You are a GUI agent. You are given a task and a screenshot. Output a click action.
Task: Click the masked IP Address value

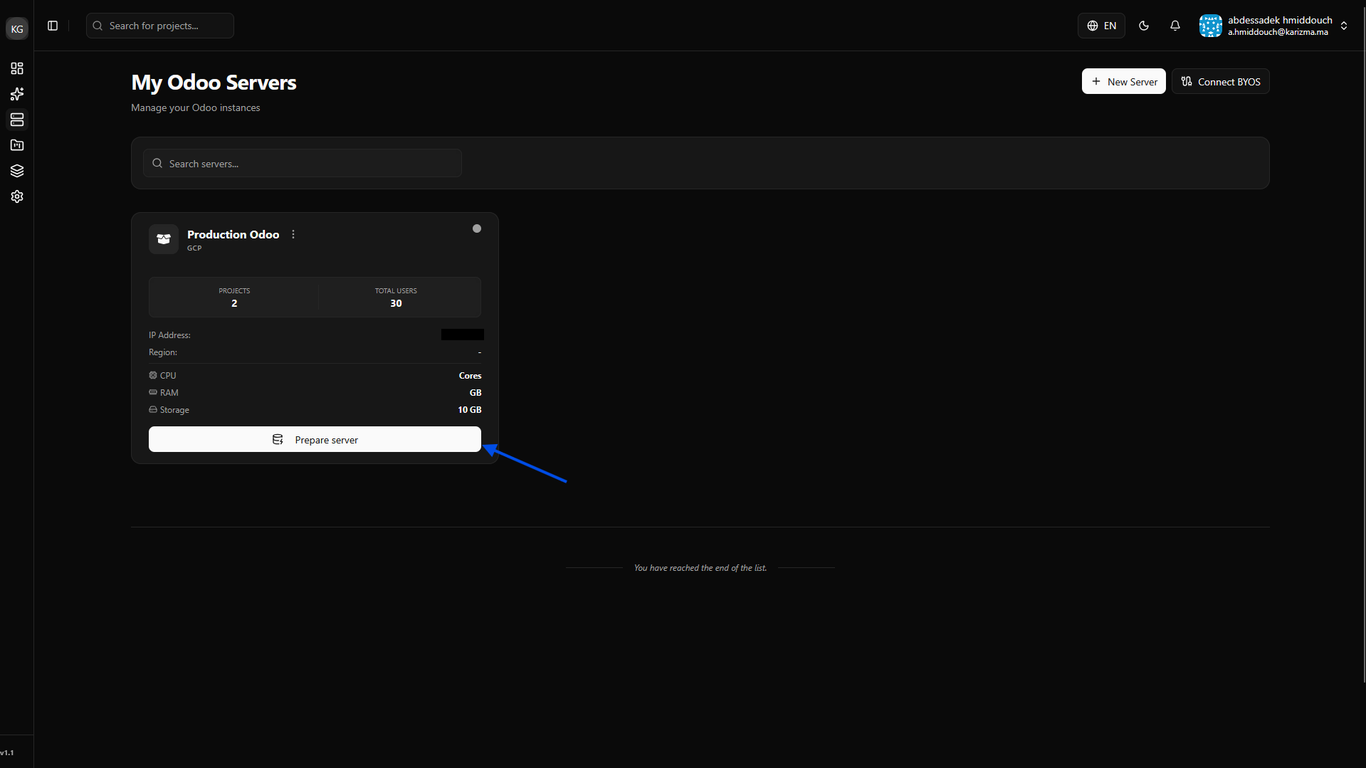pos(463,335)
